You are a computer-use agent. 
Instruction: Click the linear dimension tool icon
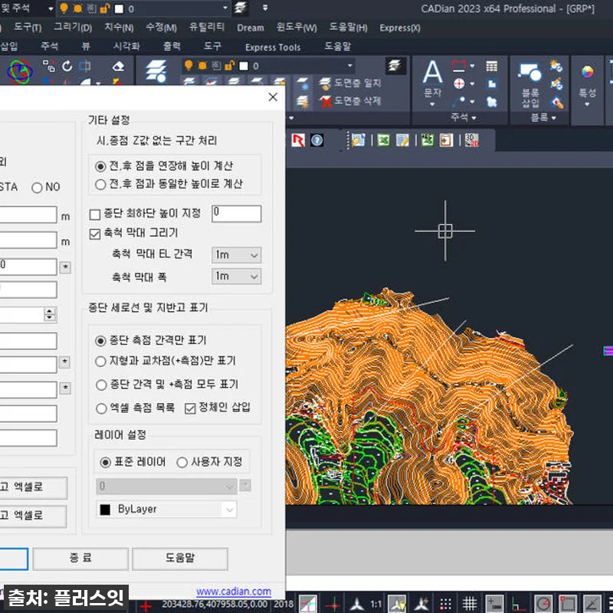[458, 66]
